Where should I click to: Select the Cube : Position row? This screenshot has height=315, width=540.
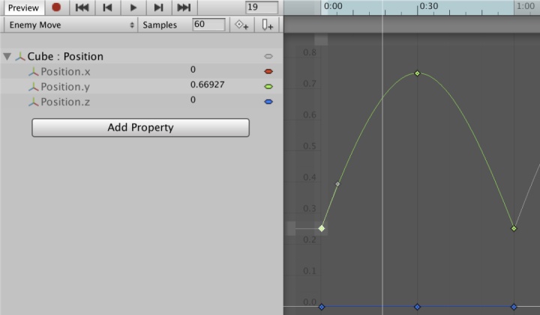[x=141, y=56]
